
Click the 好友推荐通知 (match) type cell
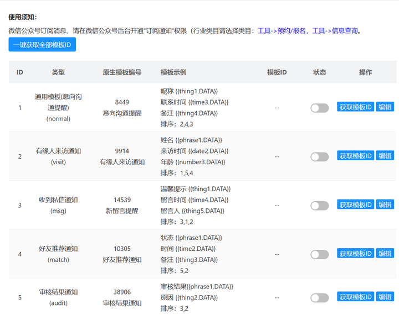pos(58,254)
